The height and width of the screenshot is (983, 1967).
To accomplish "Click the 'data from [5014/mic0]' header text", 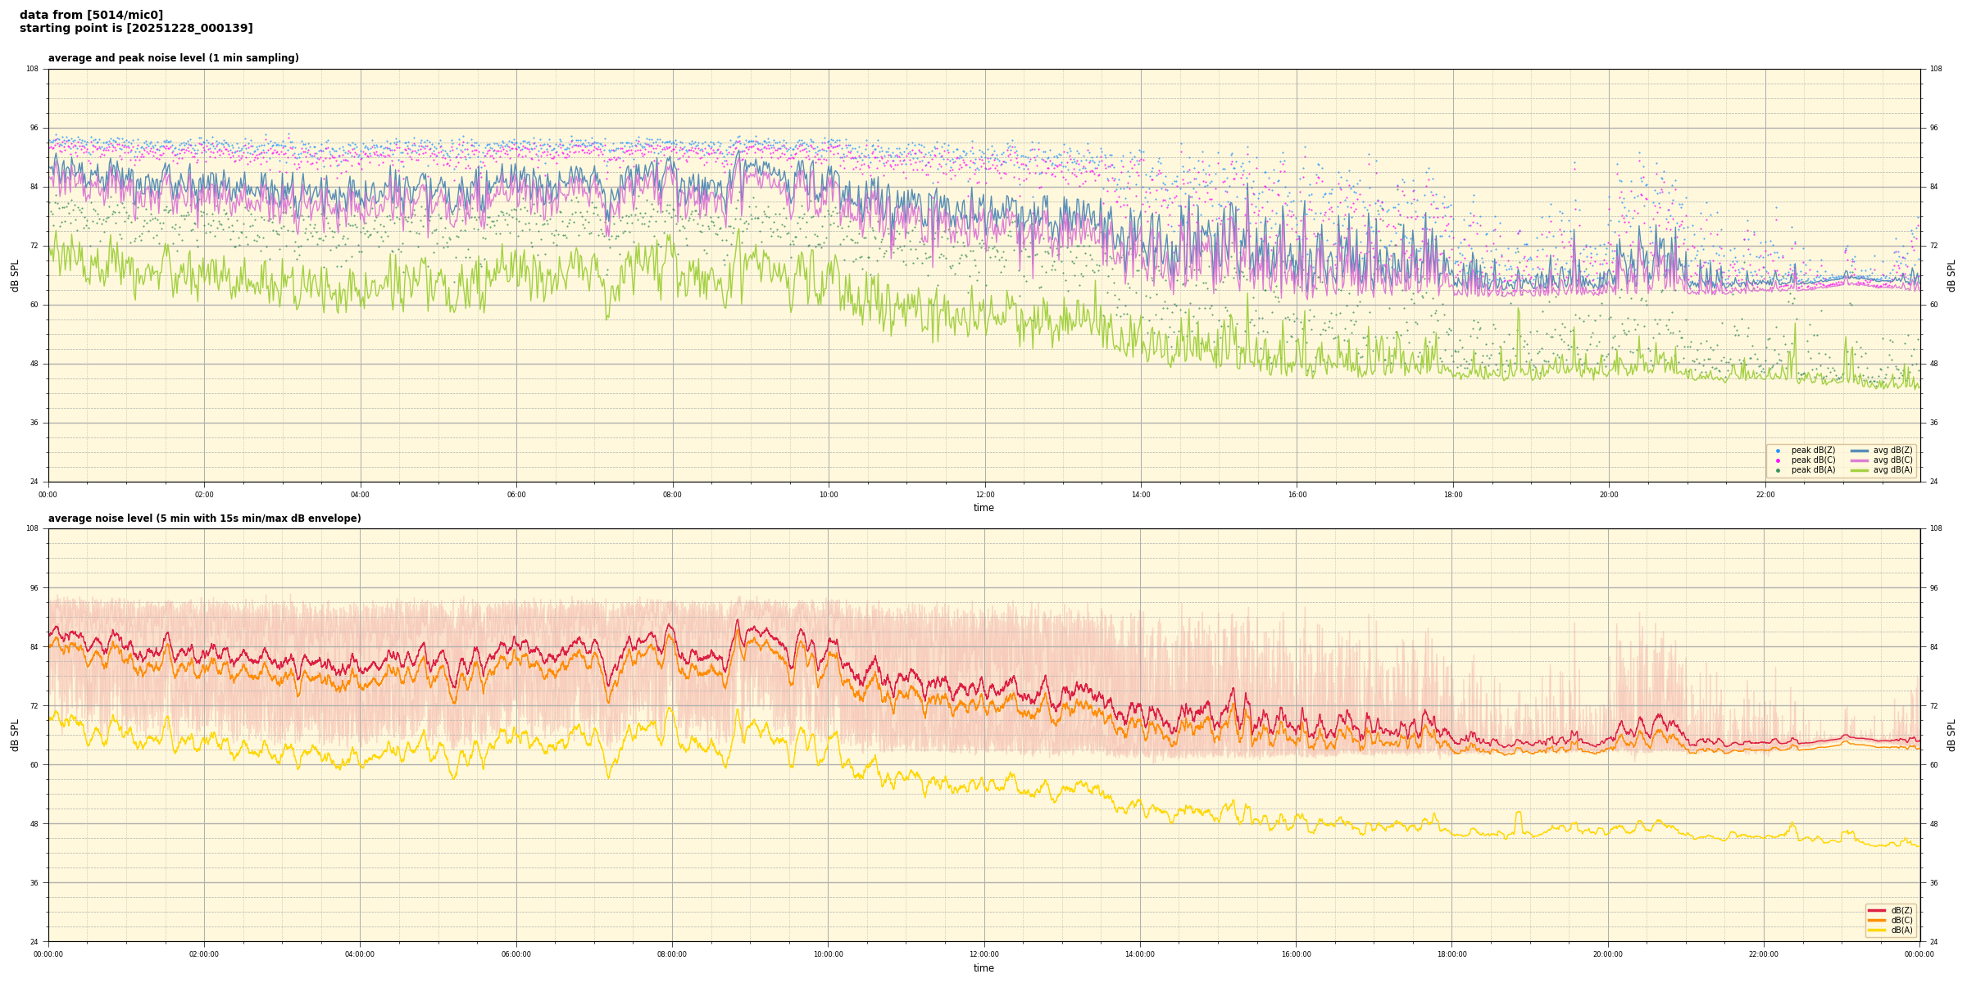I will tap(91, 15).
